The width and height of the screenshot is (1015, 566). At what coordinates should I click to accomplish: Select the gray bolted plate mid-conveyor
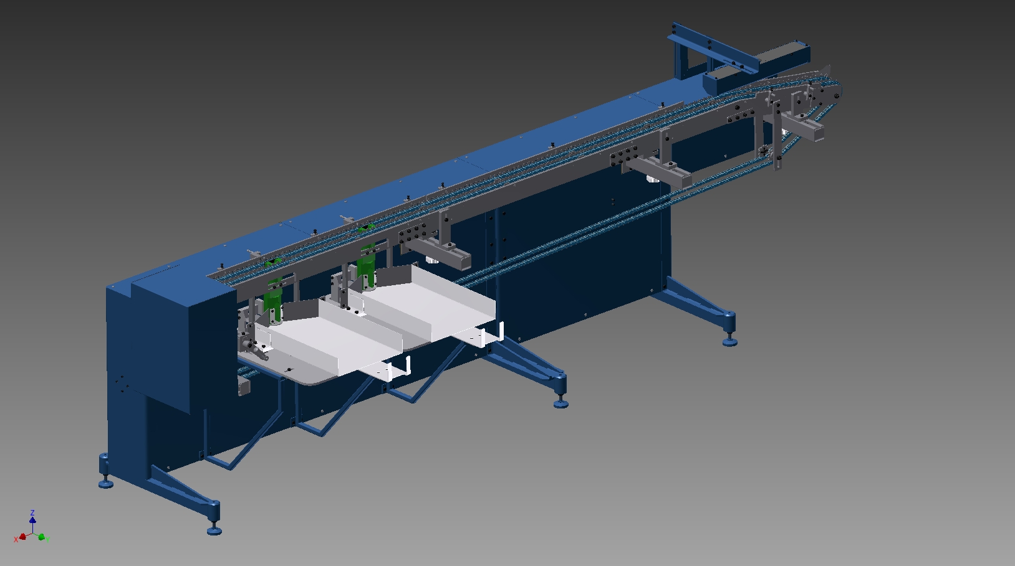(625, 154)
